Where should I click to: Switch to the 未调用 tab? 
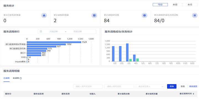16,78
